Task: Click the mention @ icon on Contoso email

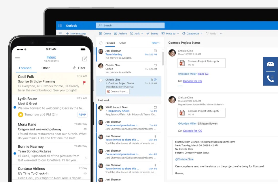Action: pyautogui.click(x=155, y=80)
